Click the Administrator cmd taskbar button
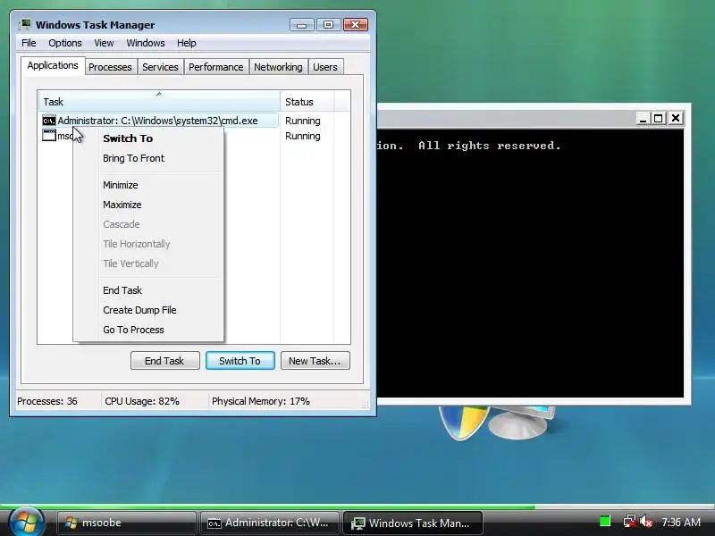The image size is (715, 536). (270, 523)
